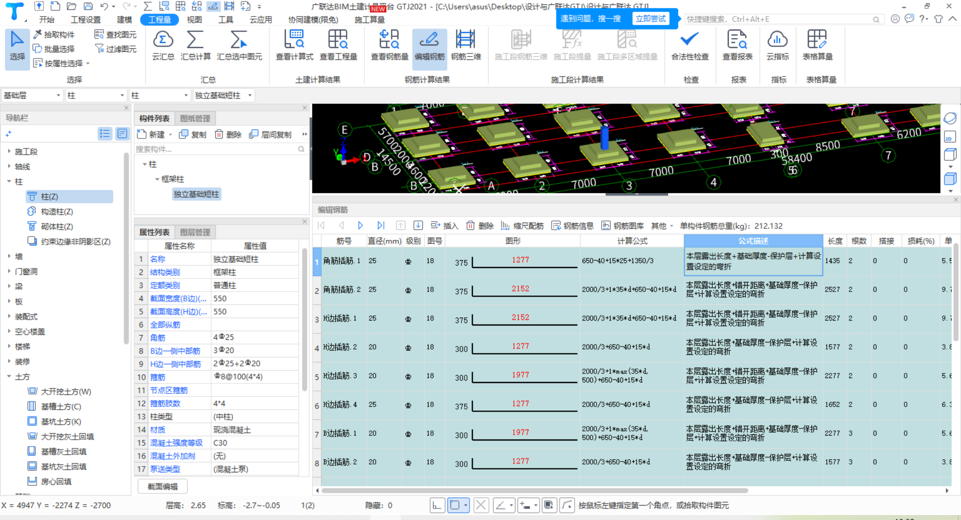The width and height of the screenshot is (961, 520).
Task: Jump to last rebar record arrow
Action: (x=381, y=225)
